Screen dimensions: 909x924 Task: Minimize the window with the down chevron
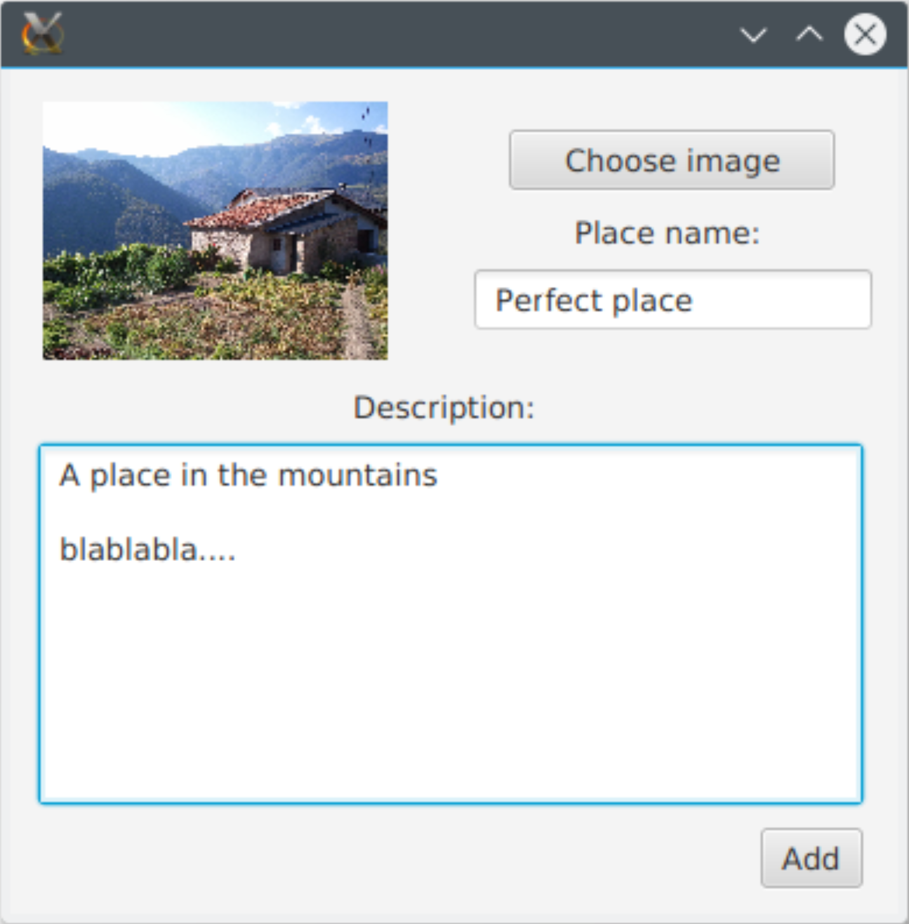coord(753,34)
